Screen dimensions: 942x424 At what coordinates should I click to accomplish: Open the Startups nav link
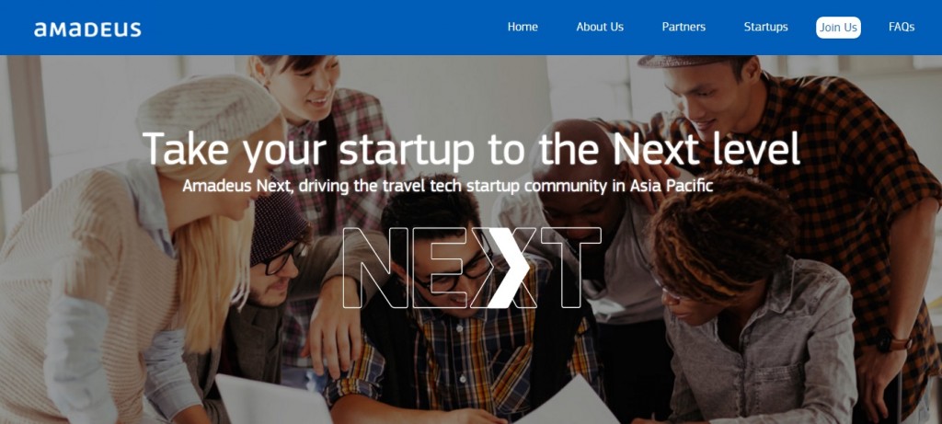coord(766,27)
